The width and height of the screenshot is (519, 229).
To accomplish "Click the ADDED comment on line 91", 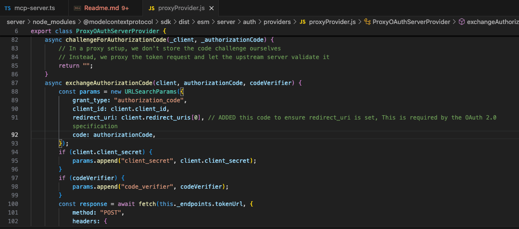I will 352,117.
